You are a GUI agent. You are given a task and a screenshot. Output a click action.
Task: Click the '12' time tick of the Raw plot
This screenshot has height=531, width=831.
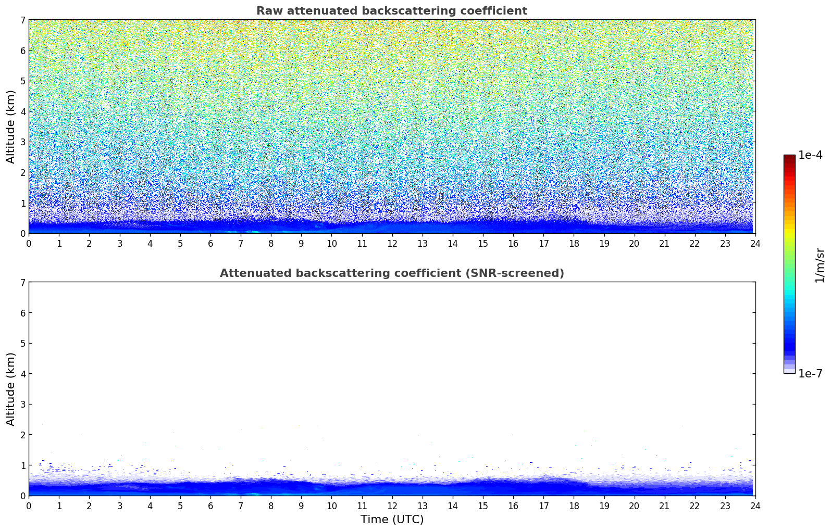pos(392,243)
